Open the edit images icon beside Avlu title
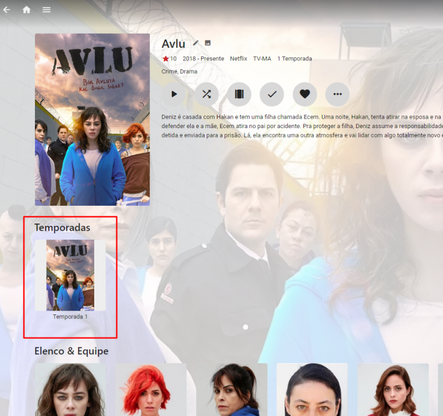Image resolution: width=443 pixels, height=416 pixels. tap(208, 43)
